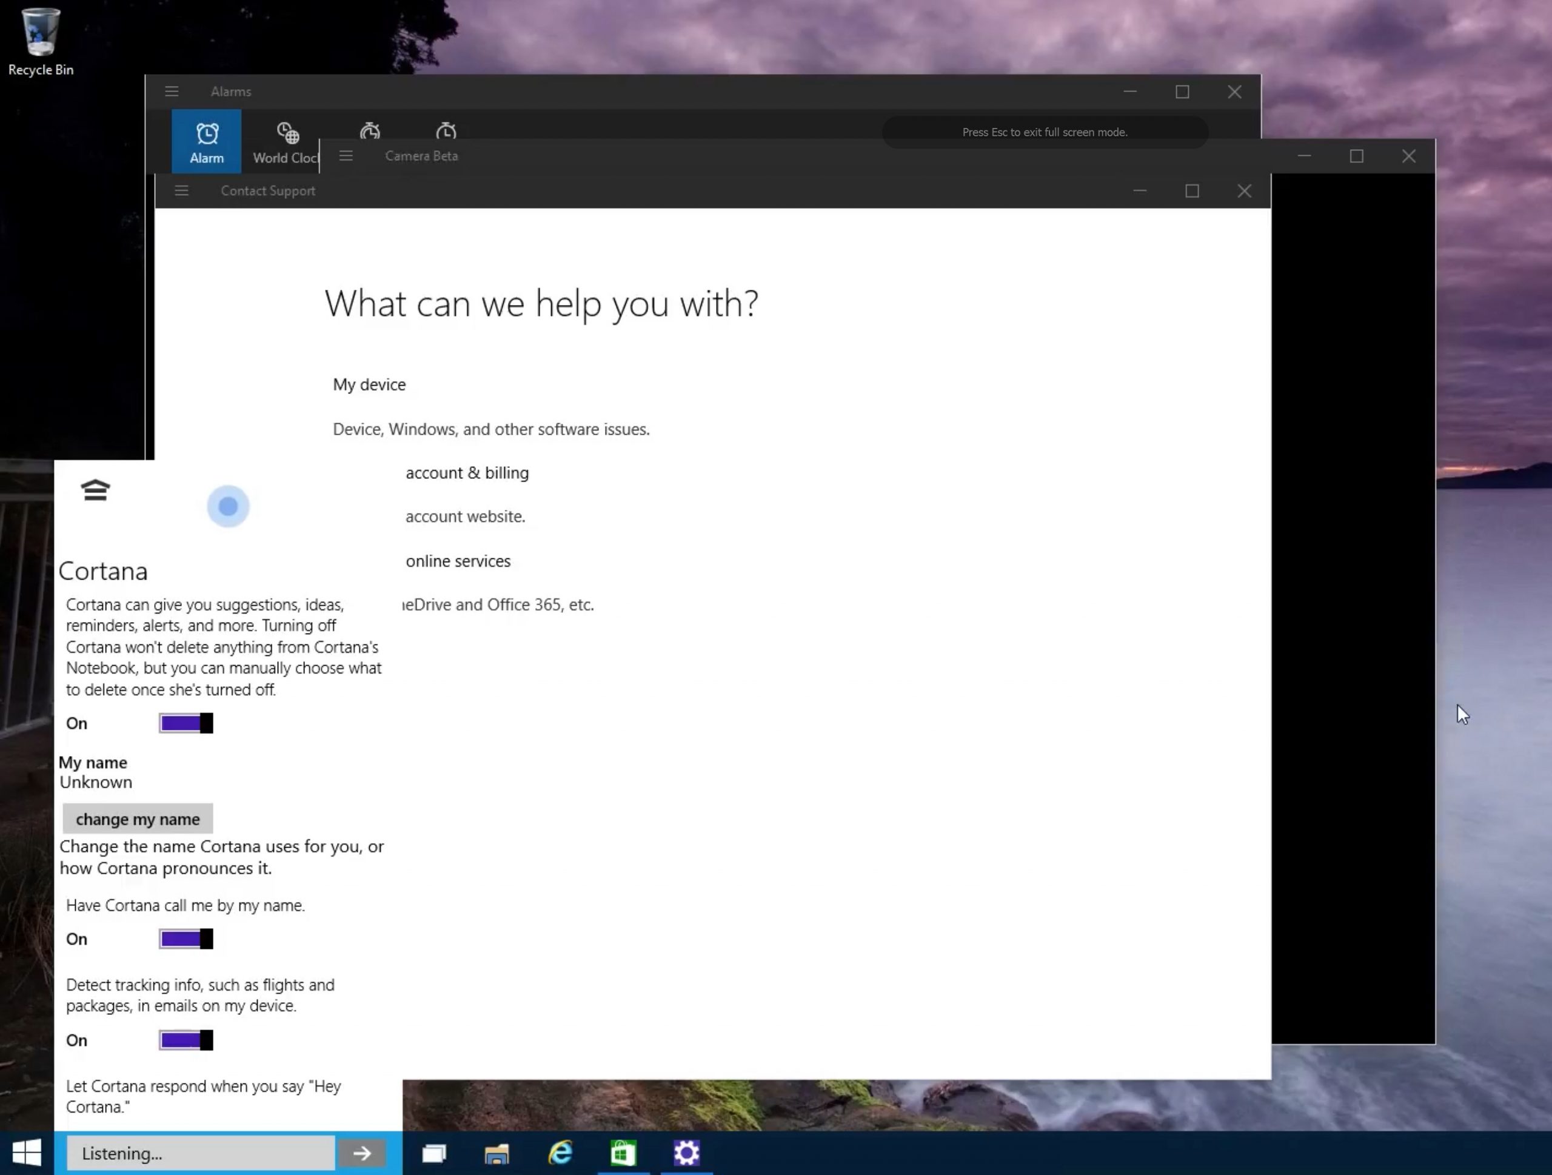Screen dimensions: 1552x1175
Task: Click the Cortana listening circle
Action: click(228, 506)
